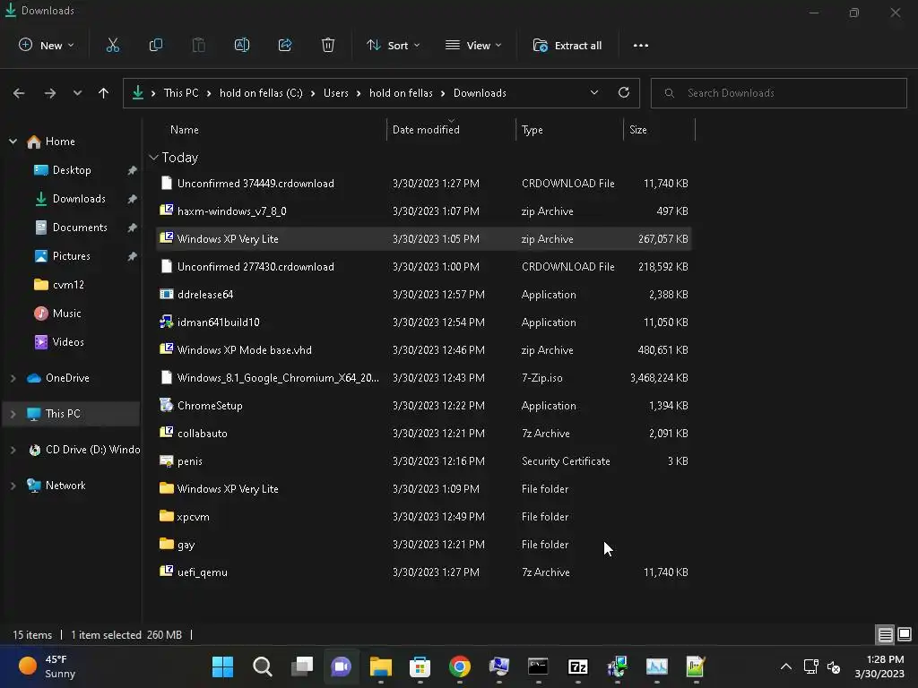Open taskbar Search magnifier

pos(263,666)
